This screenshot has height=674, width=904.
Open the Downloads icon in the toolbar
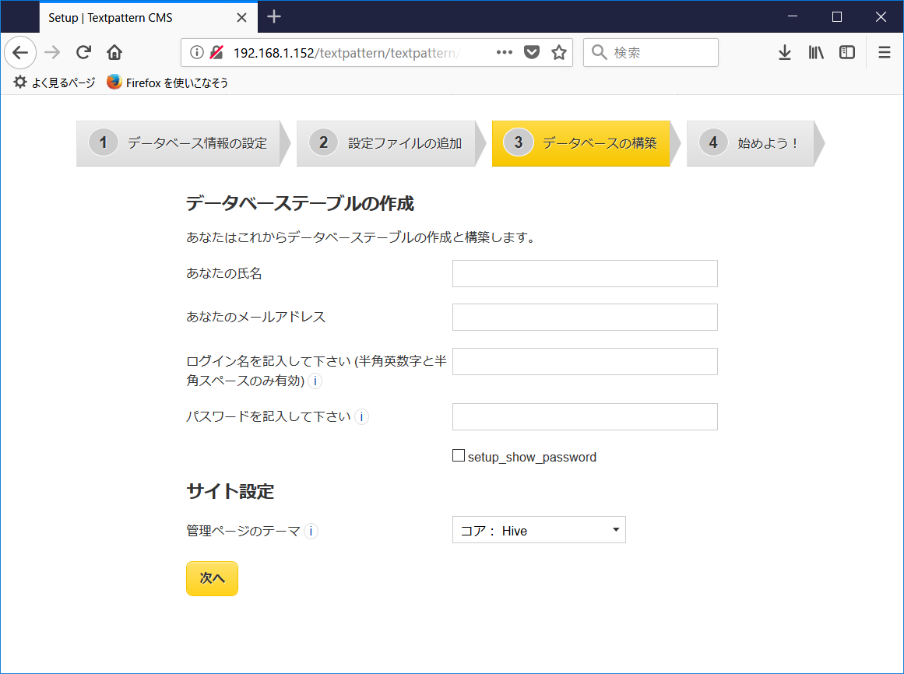pyautogui.click(x=784, y=52)
